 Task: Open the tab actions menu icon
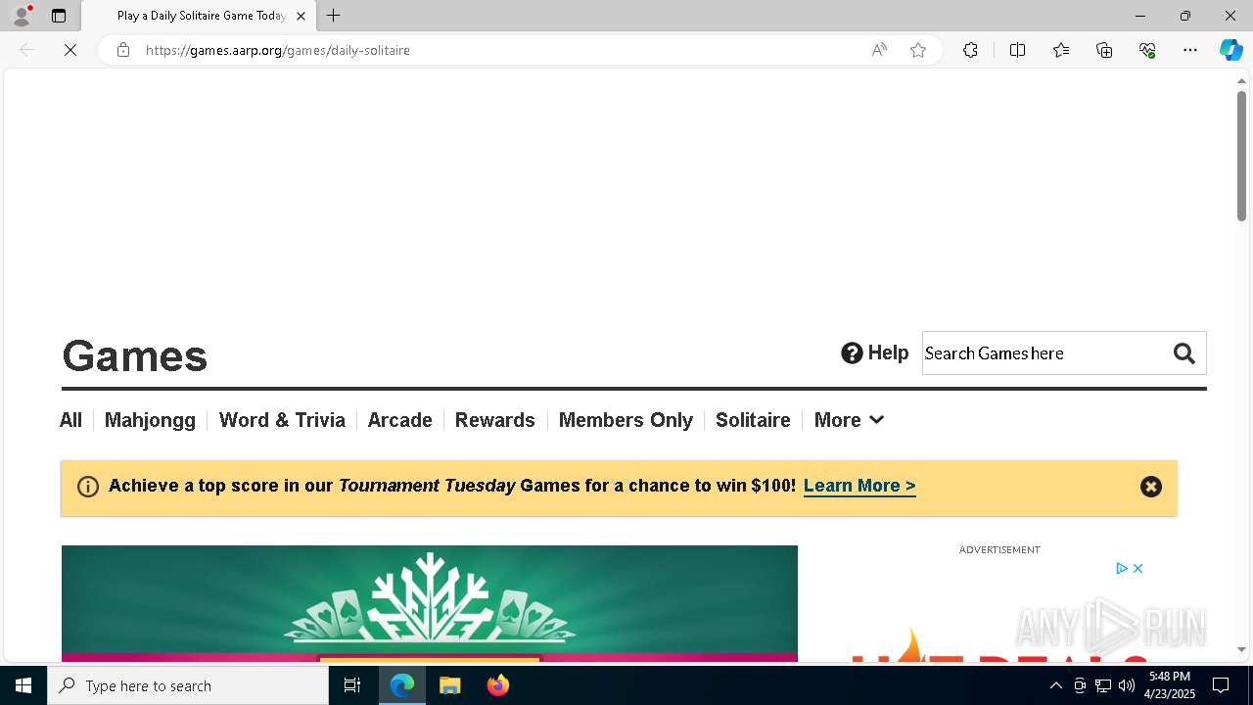coord(59,16)
